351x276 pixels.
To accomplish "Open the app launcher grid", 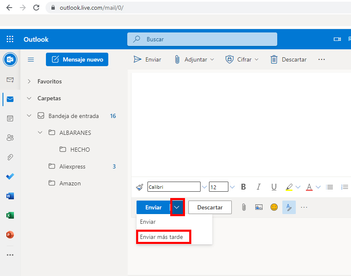I will click(10, 39).
